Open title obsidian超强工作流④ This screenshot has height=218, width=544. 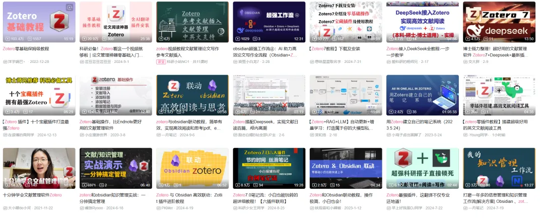click(x=265, y=52)
